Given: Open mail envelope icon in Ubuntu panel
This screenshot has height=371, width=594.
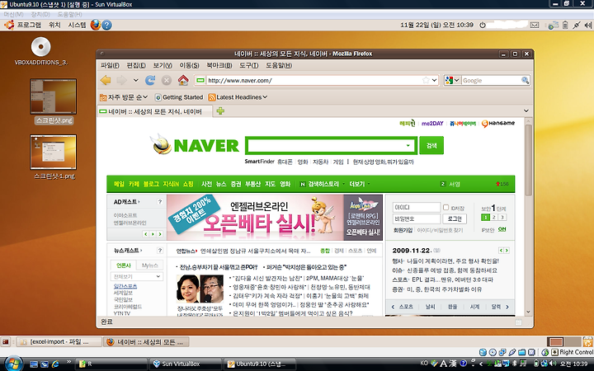Looking at the screenshot, I should pyautogui.click(x=534, y=25).
